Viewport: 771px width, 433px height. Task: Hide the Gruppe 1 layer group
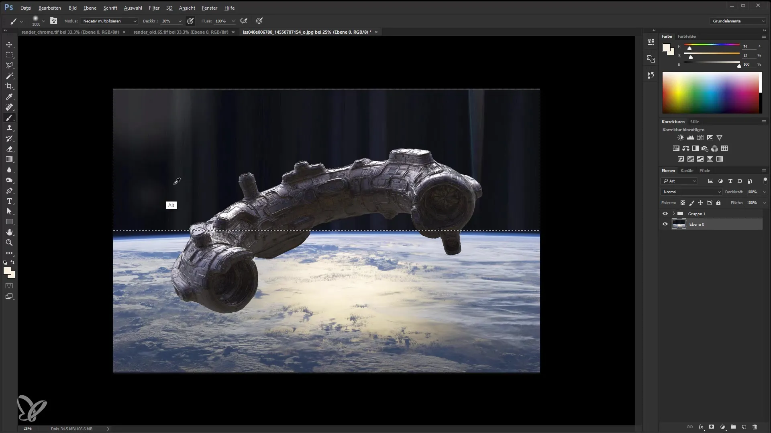pos(665,214)
